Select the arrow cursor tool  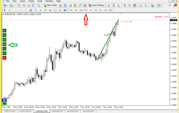pos(5,10)
